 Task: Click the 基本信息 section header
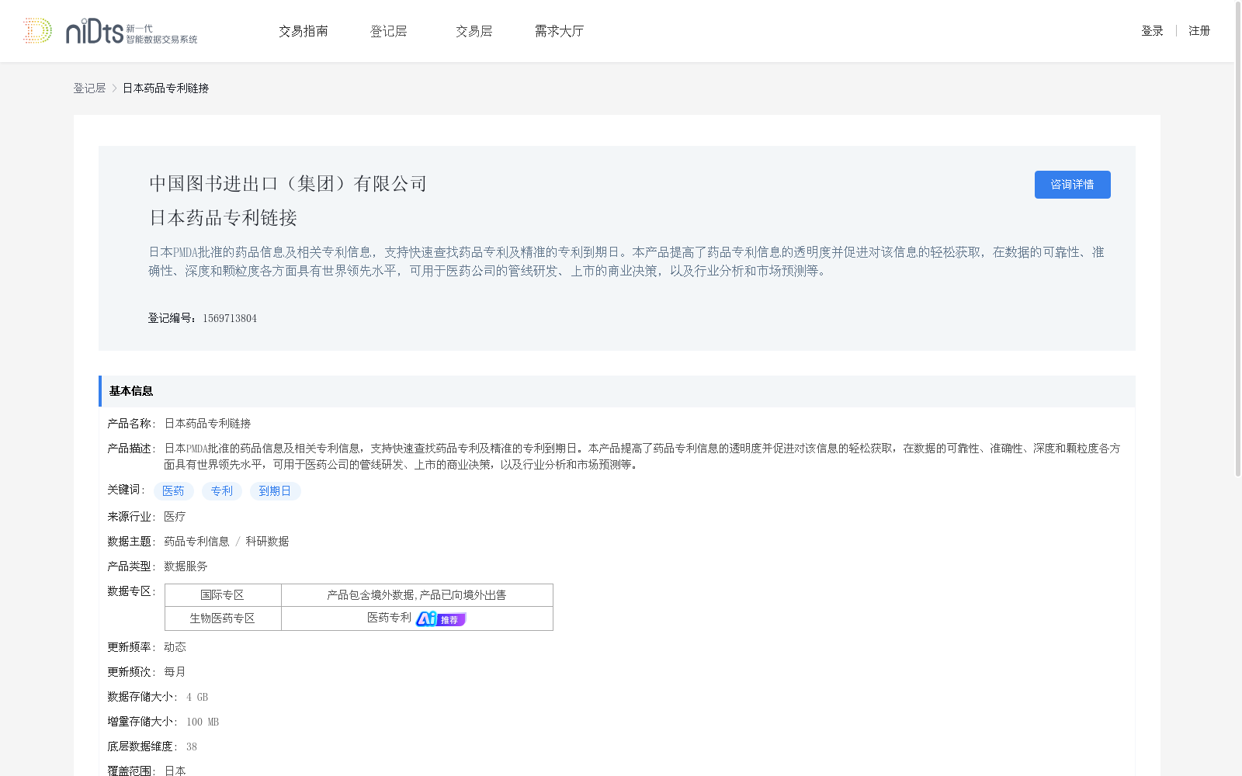coord(617,391)
